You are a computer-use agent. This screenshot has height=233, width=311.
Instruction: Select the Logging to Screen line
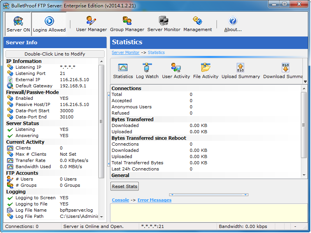click(35, 198)
